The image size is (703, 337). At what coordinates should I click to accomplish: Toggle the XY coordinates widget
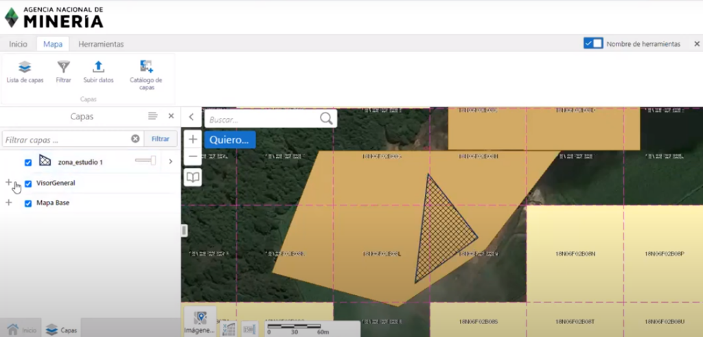pos(229,329)
